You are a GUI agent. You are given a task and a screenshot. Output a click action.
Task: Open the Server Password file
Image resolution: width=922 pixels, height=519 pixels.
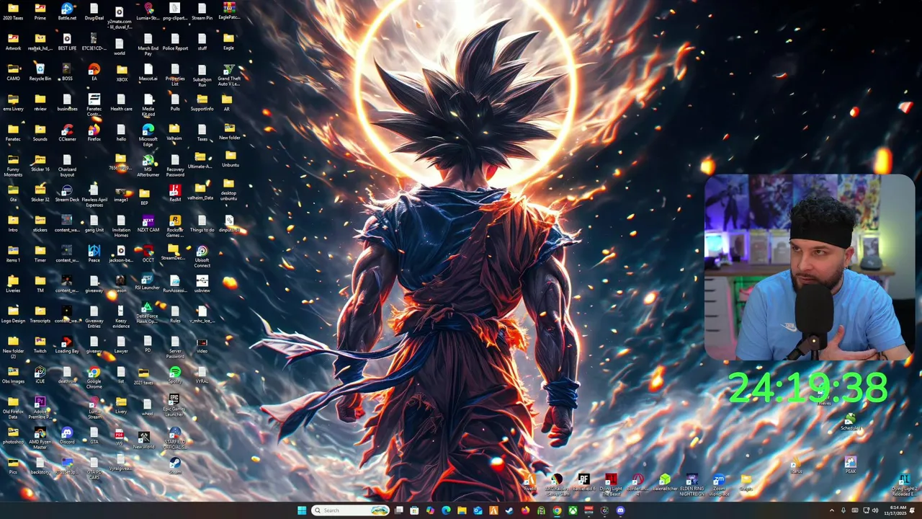coord(175,347)
